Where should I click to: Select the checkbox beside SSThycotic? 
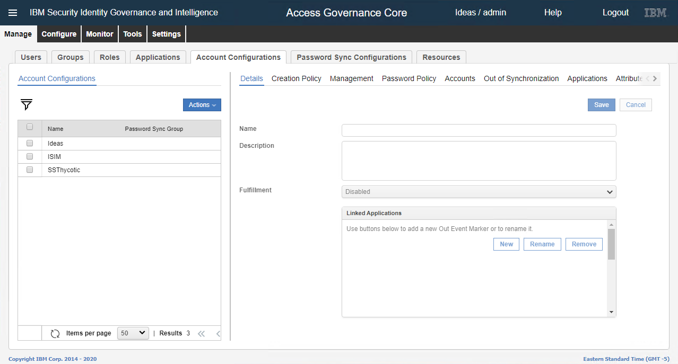30,170
